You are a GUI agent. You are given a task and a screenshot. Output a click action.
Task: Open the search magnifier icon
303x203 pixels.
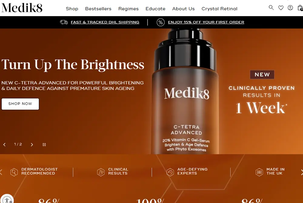(271, 8)
